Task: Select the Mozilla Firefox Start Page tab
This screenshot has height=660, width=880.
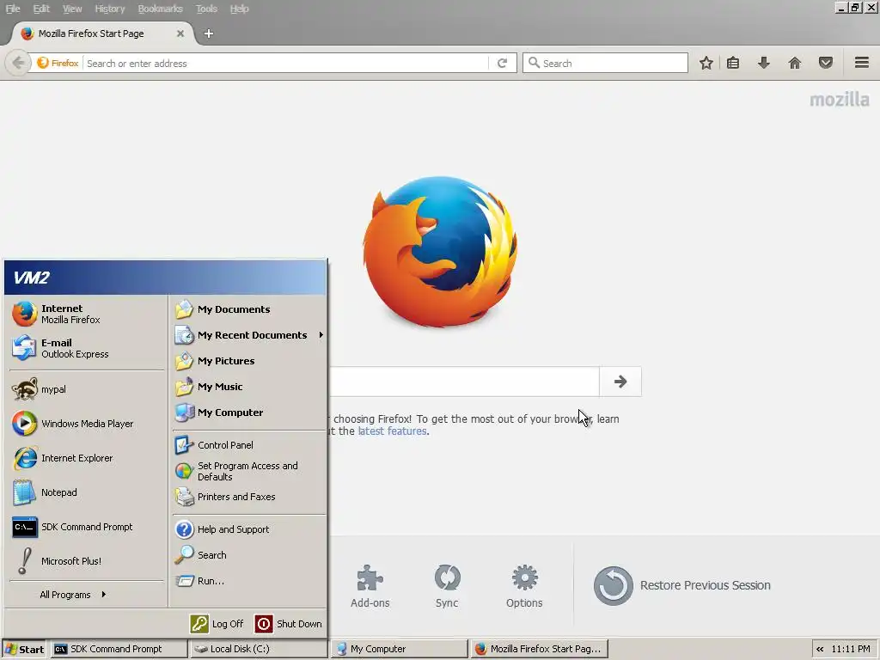Action: tap(102, 34)
